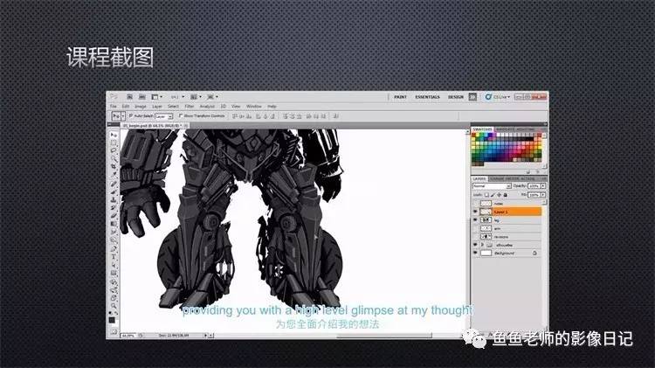
Task: Switch to the PAINT workspace
Action: 400,97
